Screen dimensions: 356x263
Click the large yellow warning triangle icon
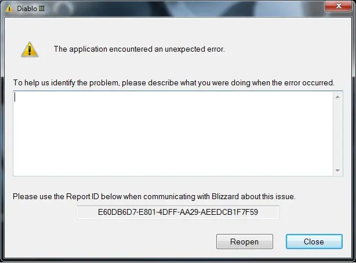(x=30, y=49)
